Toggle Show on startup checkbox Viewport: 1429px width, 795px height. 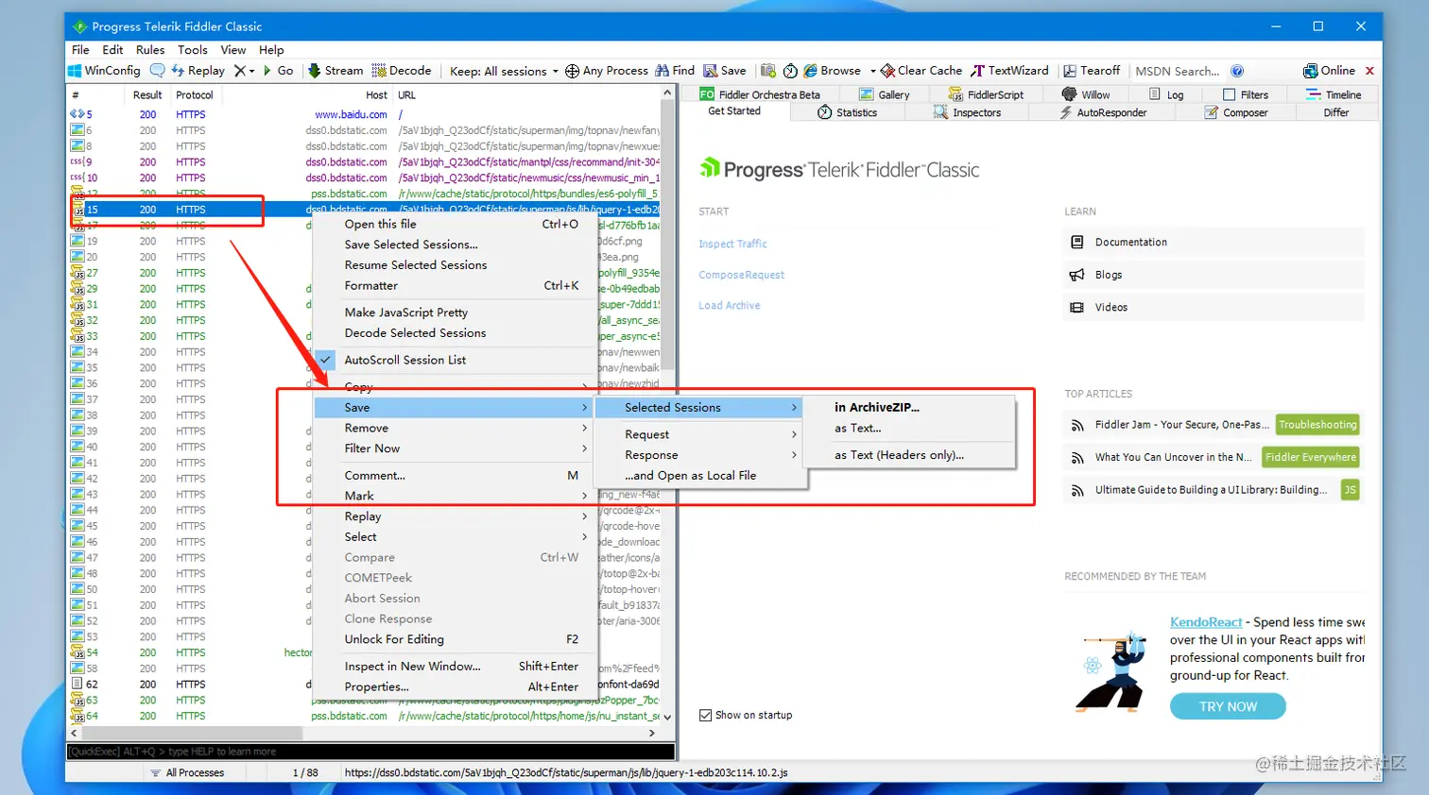(705, 716)
